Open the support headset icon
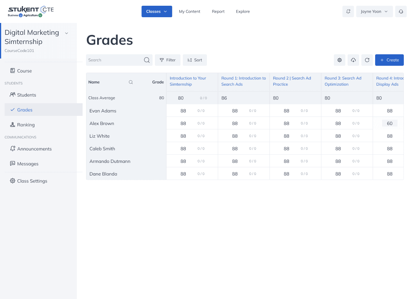This screenshot has width=413, height=299. point(401,11)
